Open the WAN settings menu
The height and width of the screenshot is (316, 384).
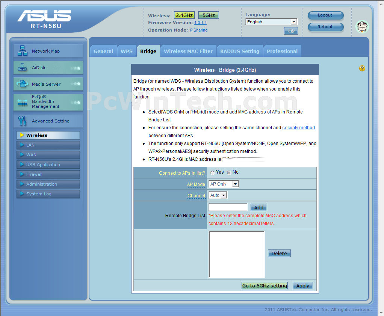point(48,155)
